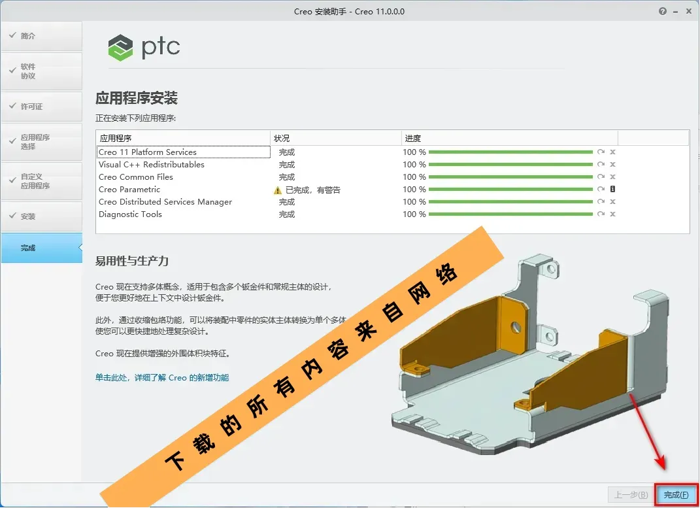Open info icon for Creo Parametric warning
Image resolution: width=700 pixels, height=508 pixels.
tap(613, 189)
